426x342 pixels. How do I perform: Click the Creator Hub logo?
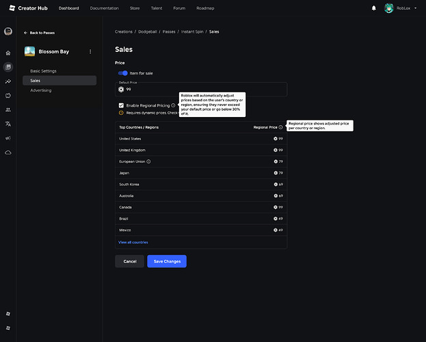click(x=28, y=8)
